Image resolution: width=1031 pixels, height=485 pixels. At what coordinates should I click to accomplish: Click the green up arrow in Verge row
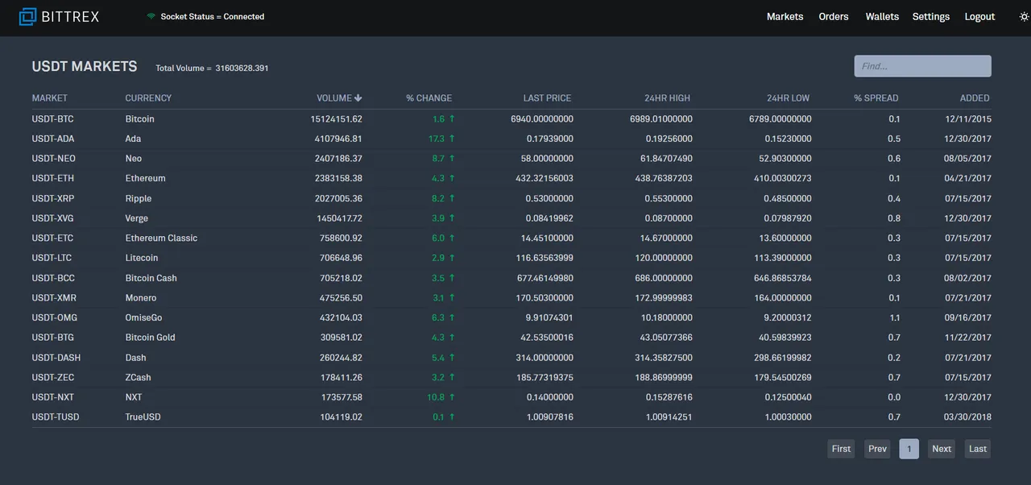452,218
